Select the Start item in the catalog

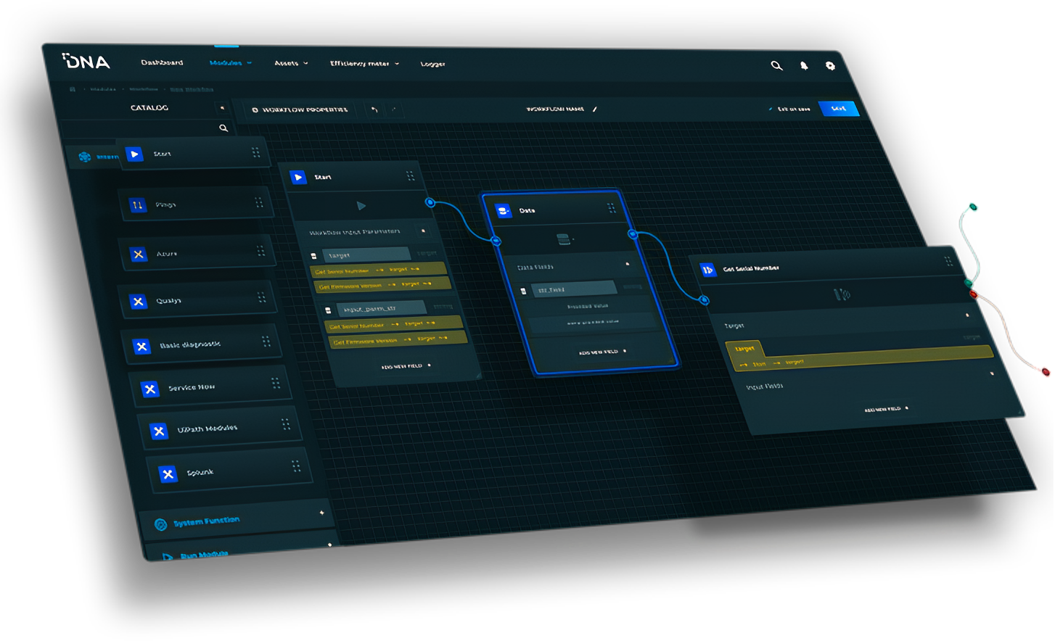pos(193,153)
